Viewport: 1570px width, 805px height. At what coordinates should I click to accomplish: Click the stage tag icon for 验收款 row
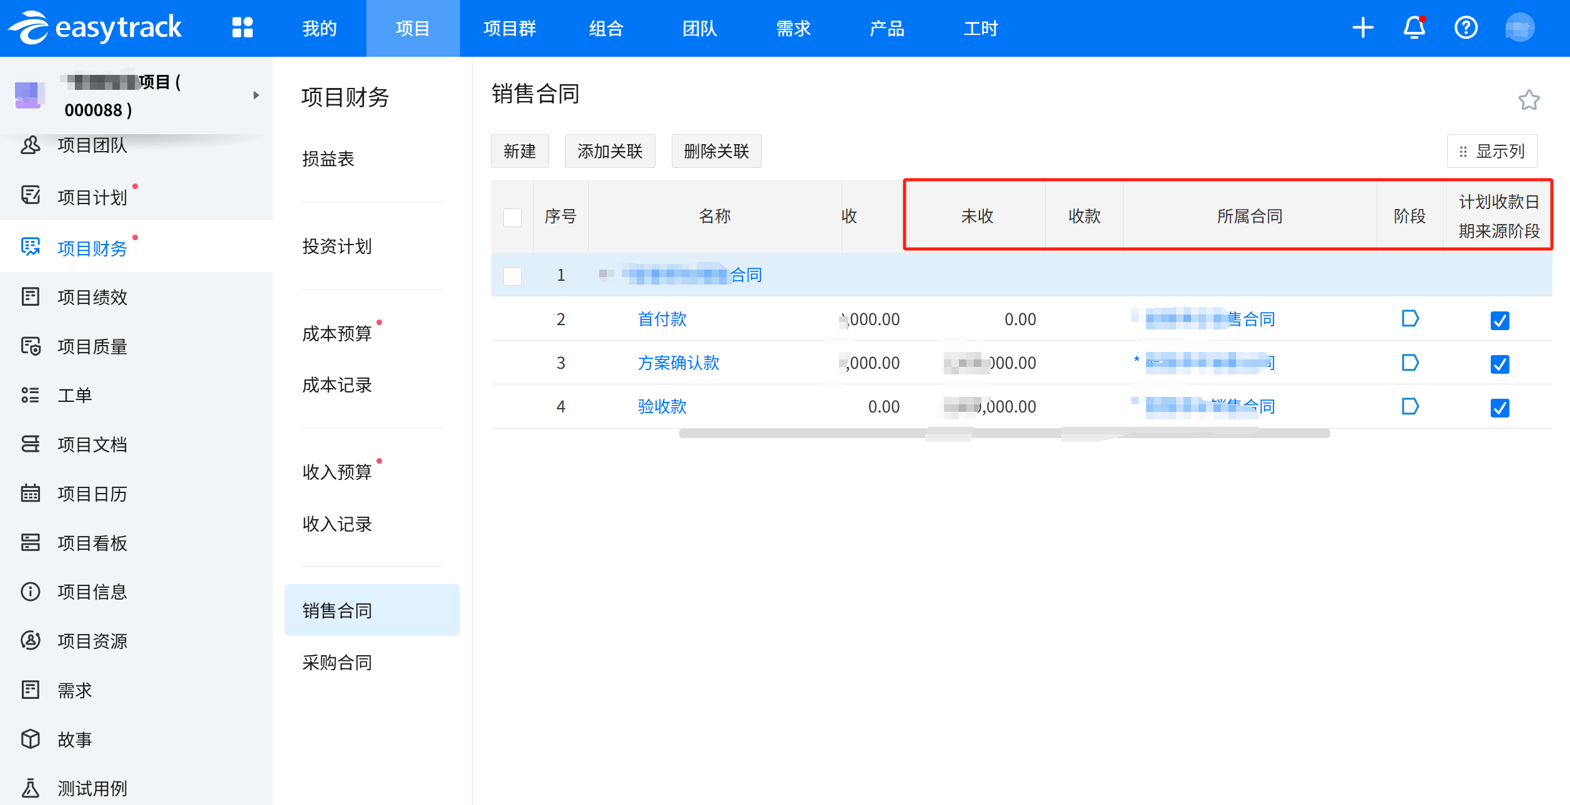[x=1410, y=407]
